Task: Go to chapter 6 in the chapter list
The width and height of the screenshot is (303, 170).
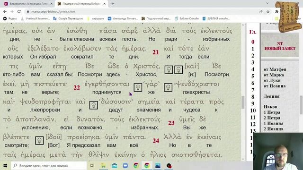Action: (253, 83)
